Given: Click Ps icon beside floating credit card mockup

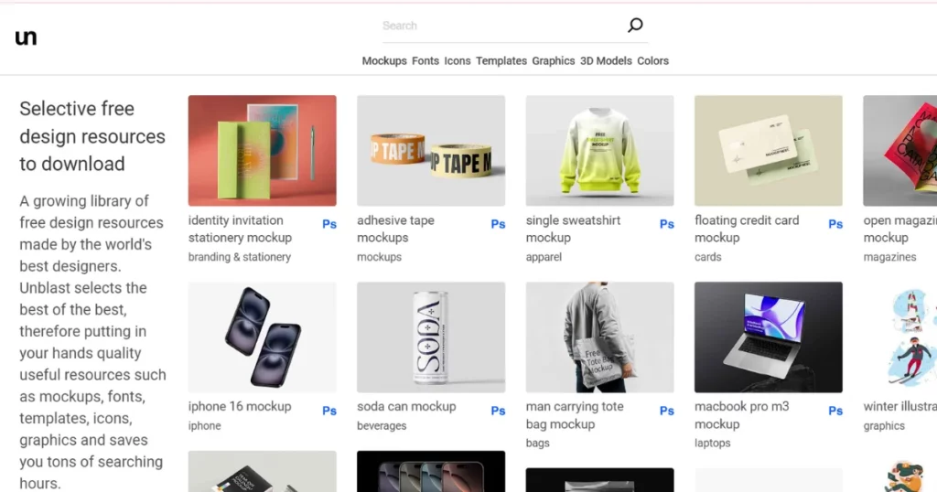Looking at the screenshot, I should pos(835,224).
